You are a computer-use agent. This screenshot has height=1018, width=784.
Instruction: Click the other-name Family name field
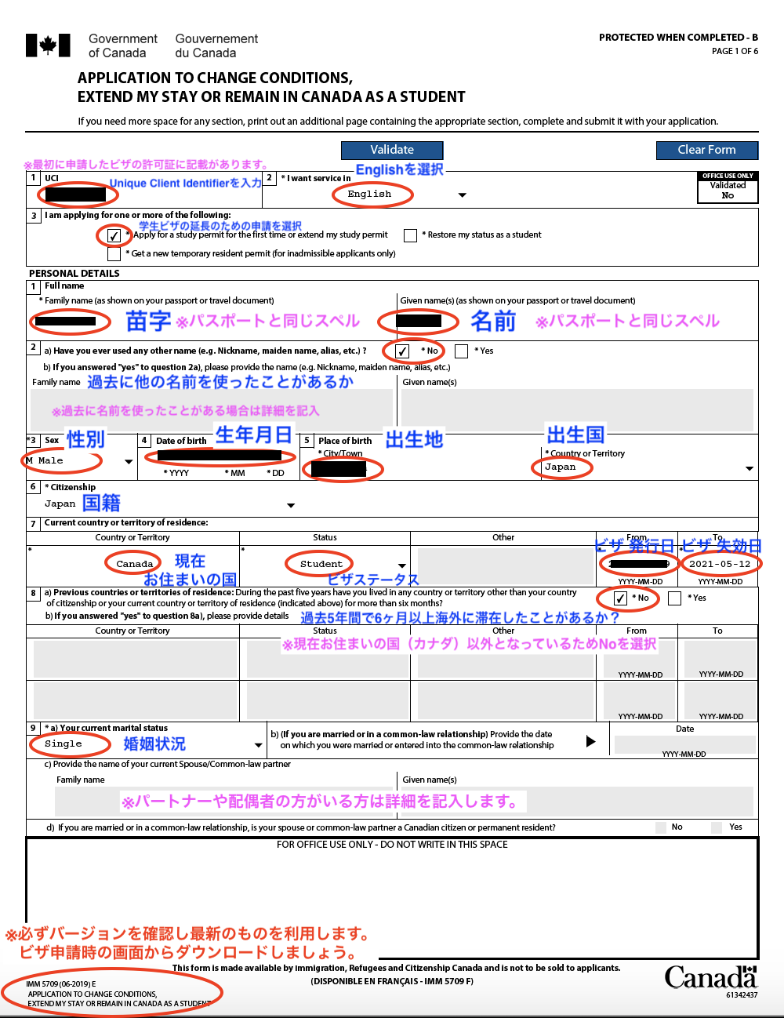pos(212,409)
